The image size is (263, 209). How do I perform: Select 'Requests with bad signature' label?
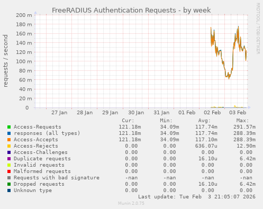click(57, 178)
